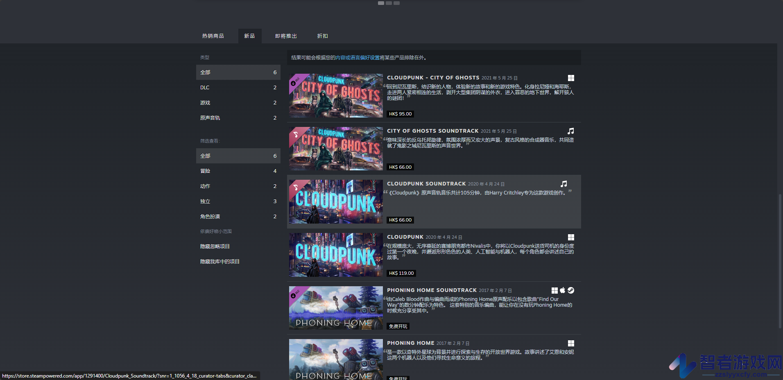Click CLOUDPUNK - CITY OF GHOSTS title
This screenshot has height=380, width=783.
coord(433,78)
